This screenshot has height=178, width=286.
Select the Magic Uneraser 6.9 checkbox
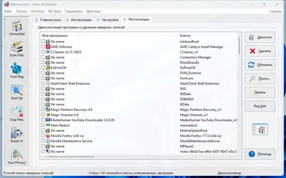[x=43, y=115]
